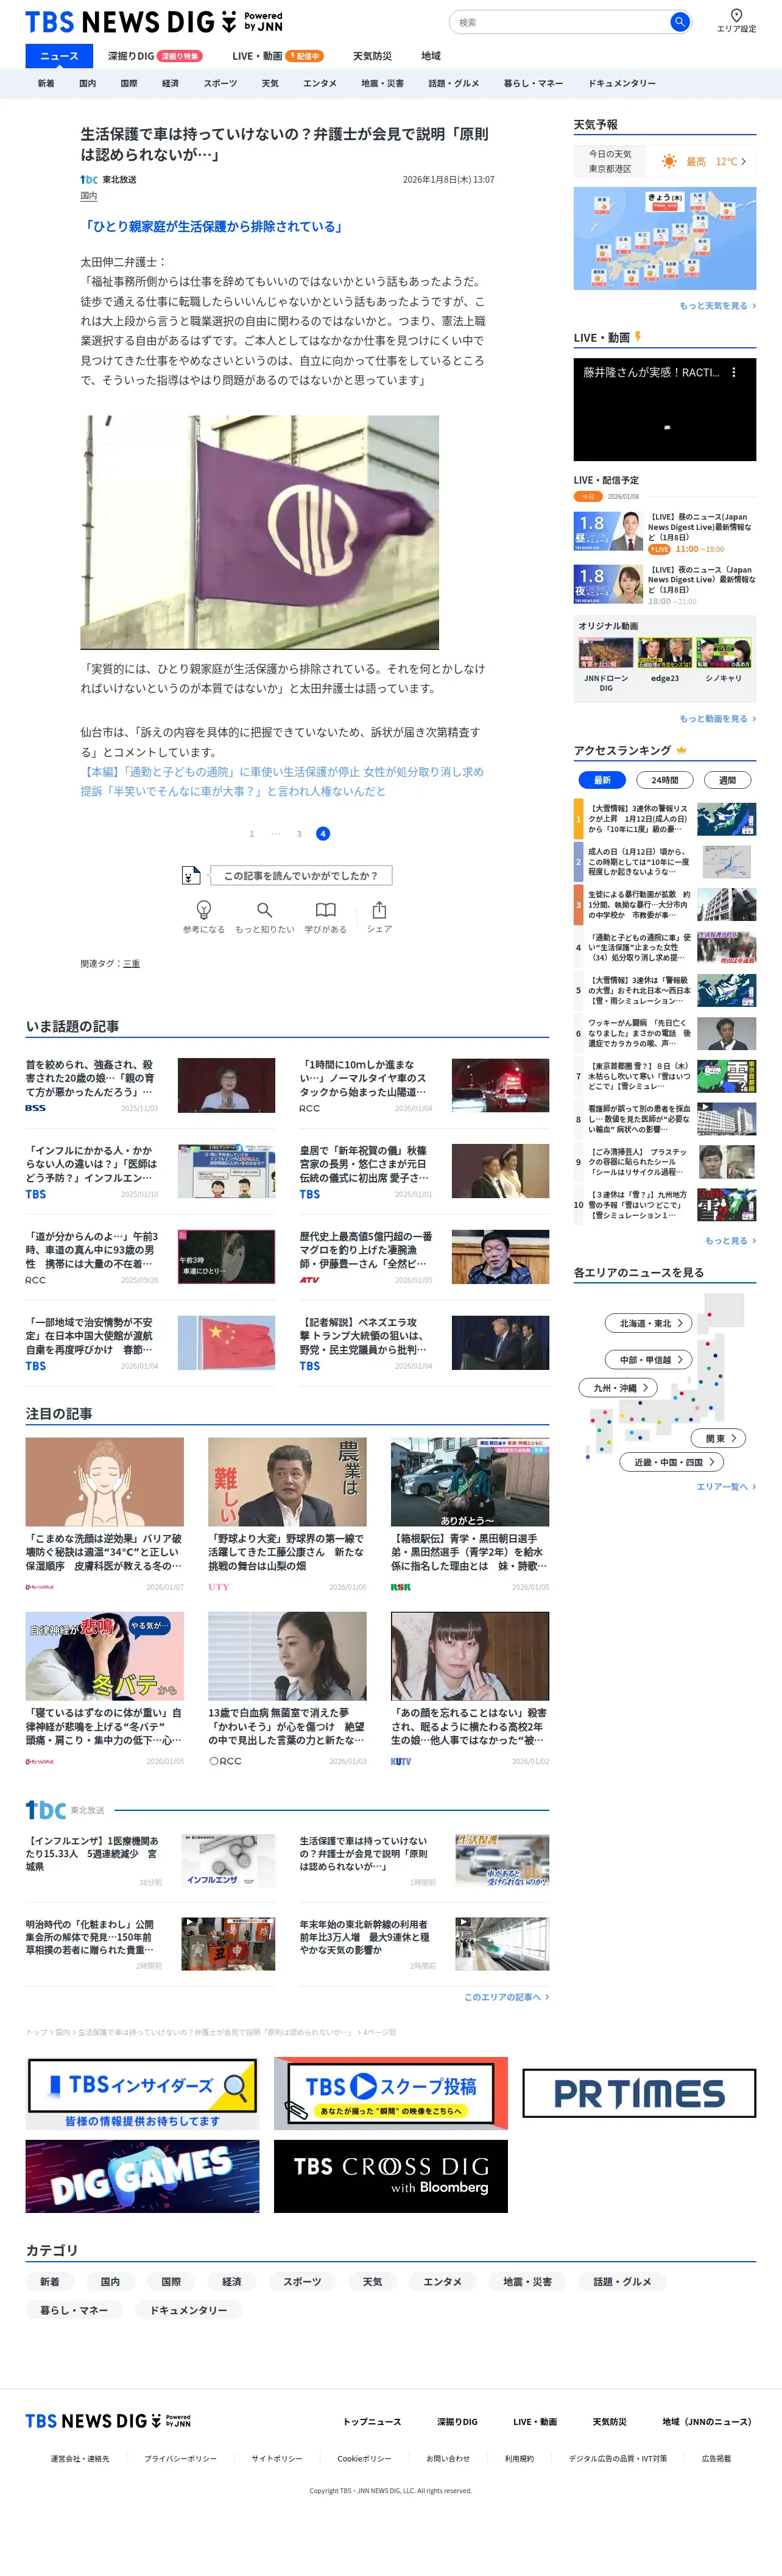The image size is (782, 2576).
Task: Click the もっと知りたい magnifier reaction icon
Action: pyautogui.click(x=265, y=909)
